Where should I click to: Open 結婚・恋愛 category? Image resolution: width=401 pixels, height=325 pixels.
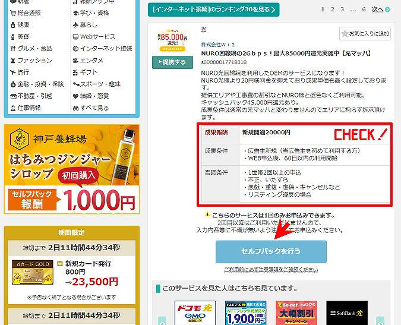pyautogui.click(x=94, y=96)
